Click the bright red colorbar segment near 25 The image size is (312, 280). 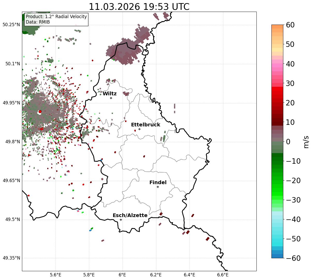(x=277, y=92)
